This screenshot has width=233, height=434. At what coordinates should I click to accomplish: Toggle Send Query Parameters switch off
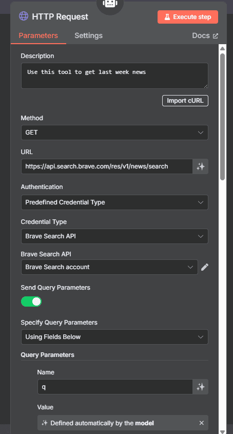[x=31, y=301]
